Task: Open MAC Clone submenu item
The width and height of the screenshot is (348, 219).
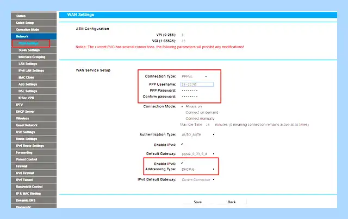Action: tap(34, 78)
